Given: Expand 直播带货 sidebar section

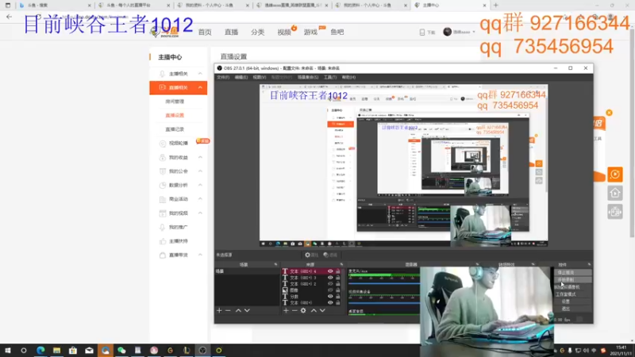Looking at the screenshot, I should [x=200, y=255].
